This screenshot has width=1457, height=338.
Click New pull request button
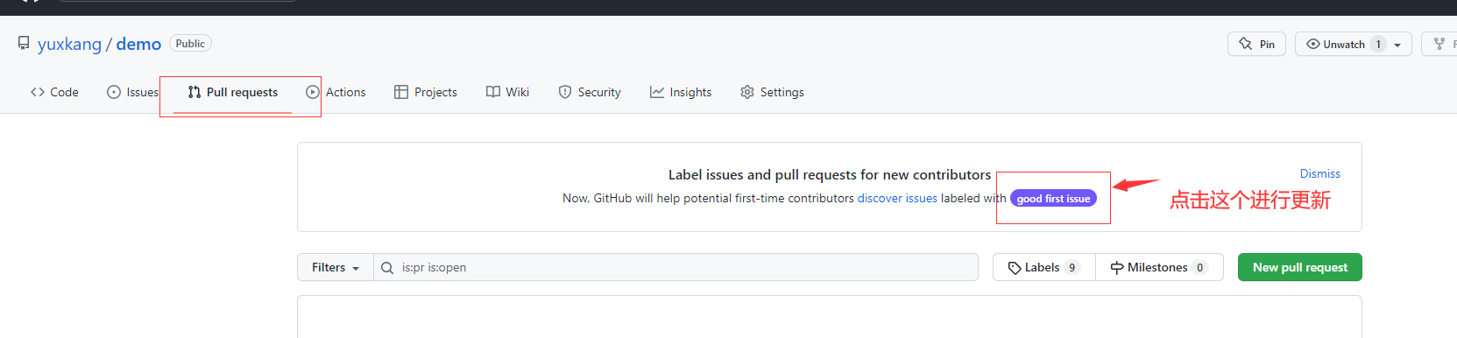click(1300, 267)
